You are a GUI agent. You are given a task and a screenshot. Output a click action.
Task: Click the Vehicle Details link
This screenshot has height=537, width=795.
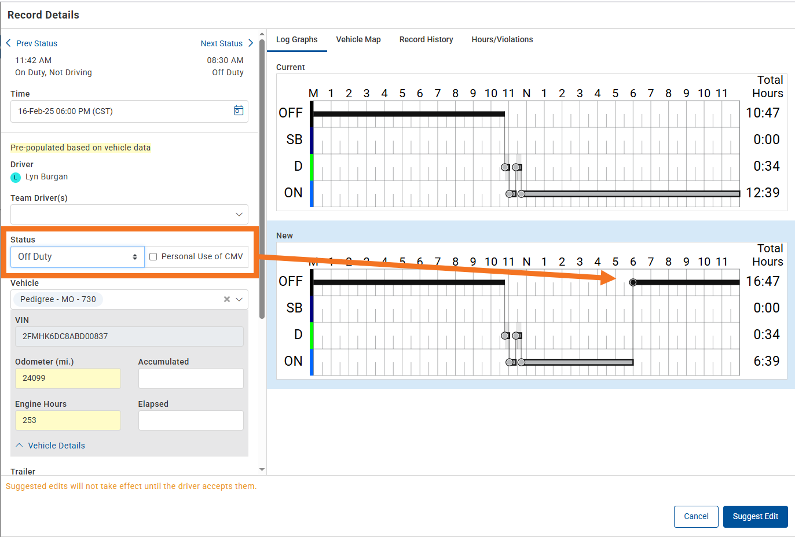56,446
